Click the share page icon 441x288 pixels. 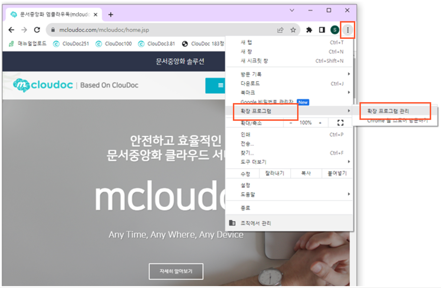click(280, 30)
